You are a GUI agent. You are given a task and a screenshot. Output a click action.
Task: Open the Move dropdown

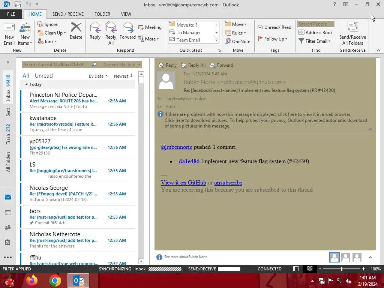[x=236, y=24]
